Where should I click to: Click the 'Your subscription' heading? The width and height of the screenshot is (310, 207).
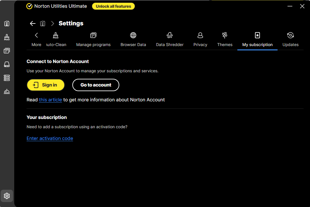(47, 117)
